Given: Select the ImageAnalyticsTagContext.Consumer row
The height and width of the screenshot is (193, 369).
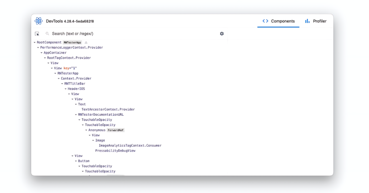Looking at the screenshot, I should 130,145.
